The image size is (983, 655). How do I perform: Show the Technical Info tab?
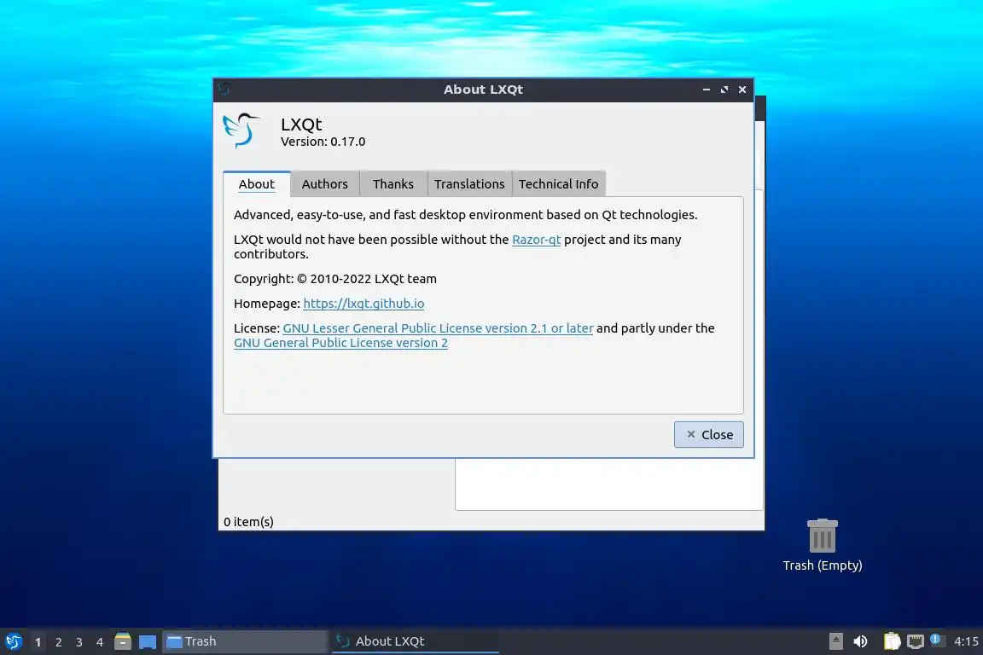[x=559, y=183]
